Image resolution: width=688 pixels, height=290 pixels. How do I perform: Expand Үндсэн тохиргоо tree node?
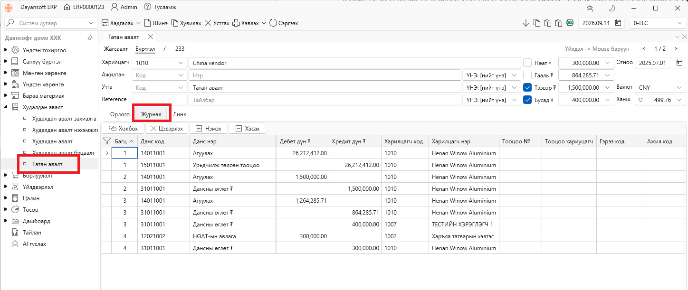click(6, 50)
